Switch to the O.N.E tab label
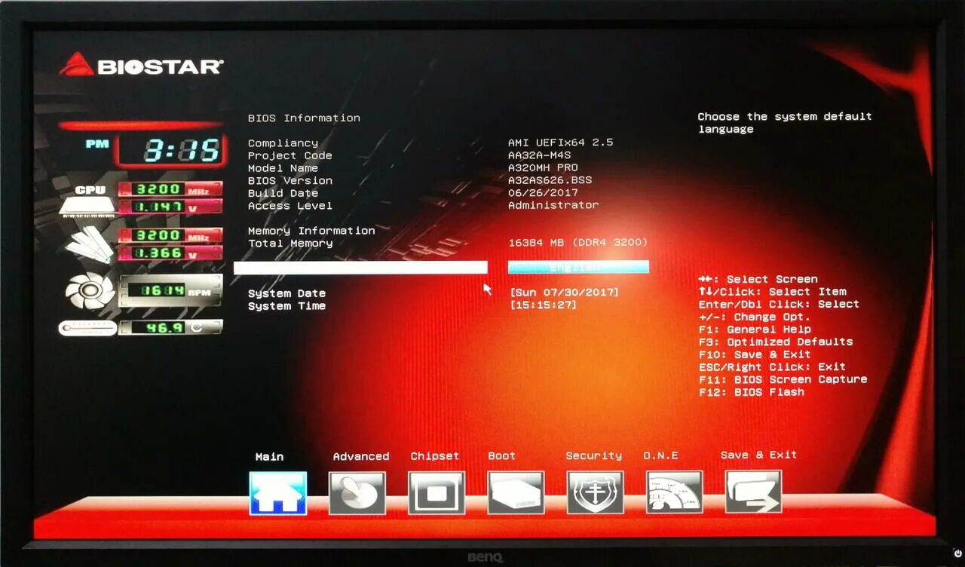Viewport: 965px width, 567px height. [x=660, y=455]
